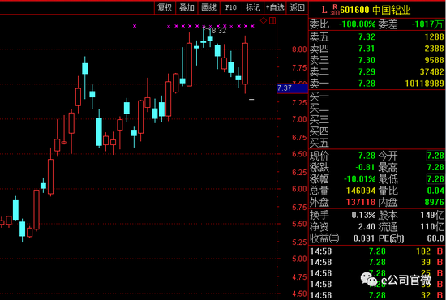The width and height of the screenshot is (446, 300).
Task: Add stock via +自选 button
Action: pos(275,7)
